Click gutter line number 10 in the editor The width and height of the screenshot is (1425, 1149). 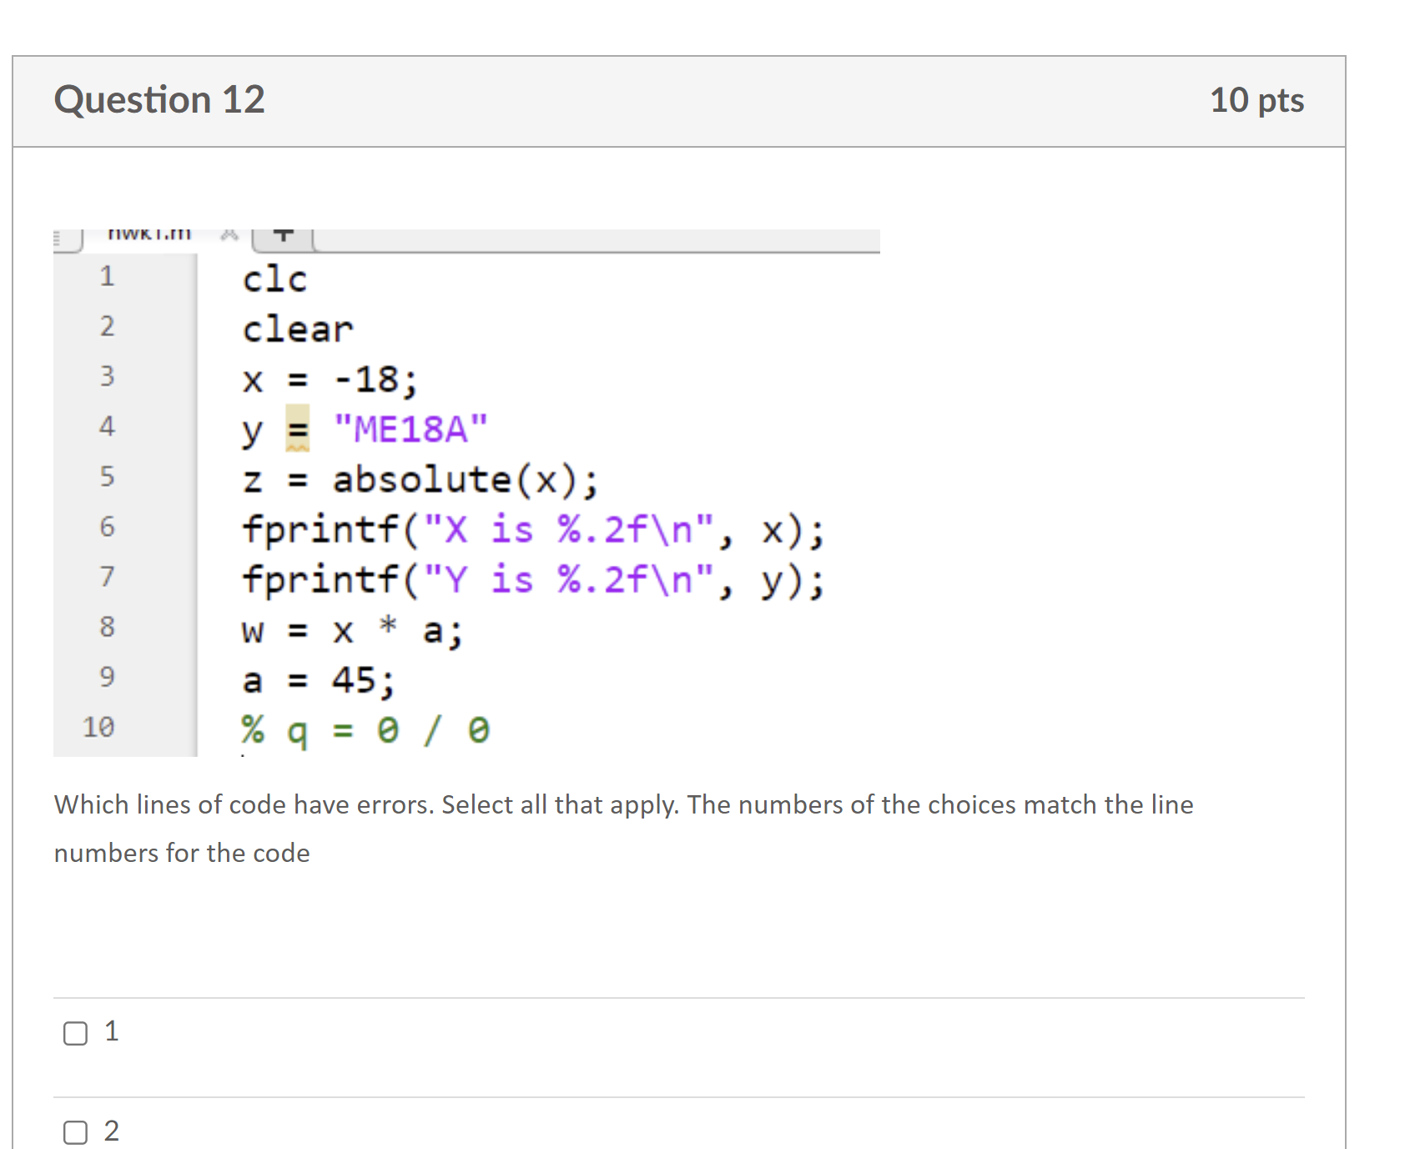tap(98, 727)
